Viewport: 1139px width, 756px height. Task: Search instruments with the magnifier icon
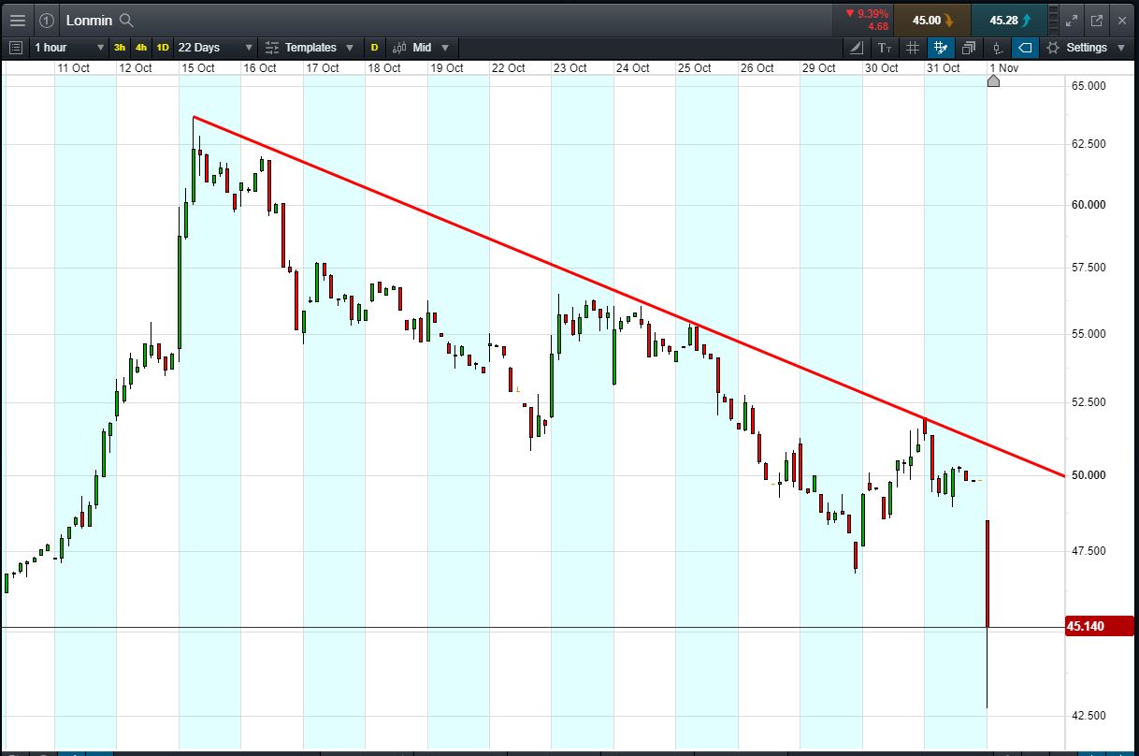coord(127,20)
